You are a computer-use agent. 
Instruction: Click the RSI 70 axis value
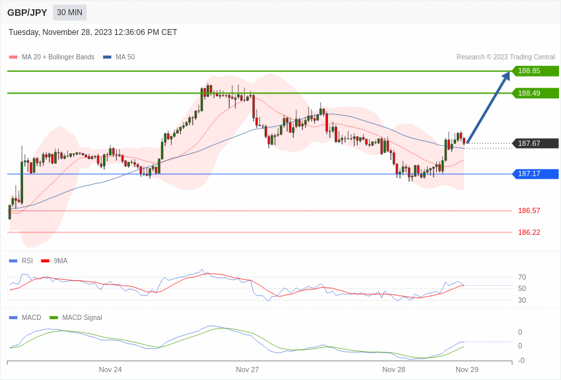pyautogui.click(x=522, y=277)
